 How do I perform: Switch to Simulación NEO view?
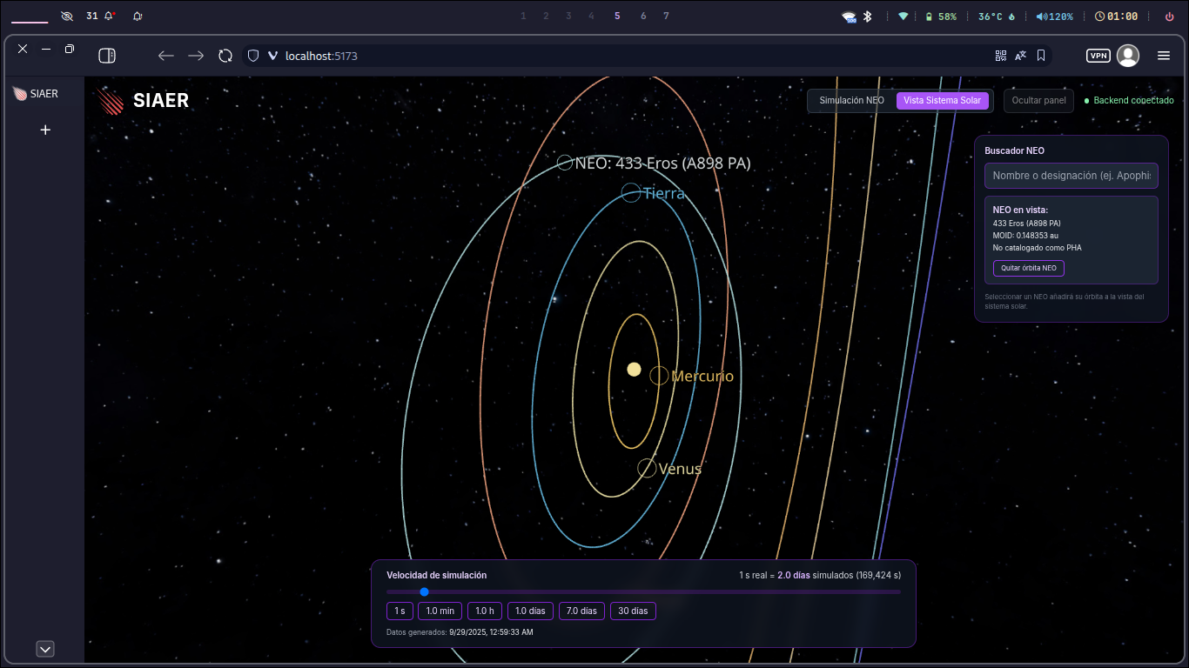[851, 101]
